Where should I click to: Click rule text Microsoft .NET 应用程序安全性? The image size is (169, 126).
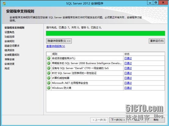click(x=70, y=83)
